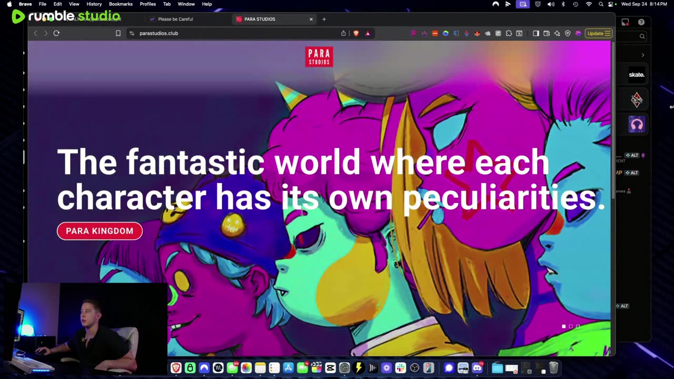Open the Trash in the Dock
674x379 pixels.
pyautogui.click(x=553, y=368)
